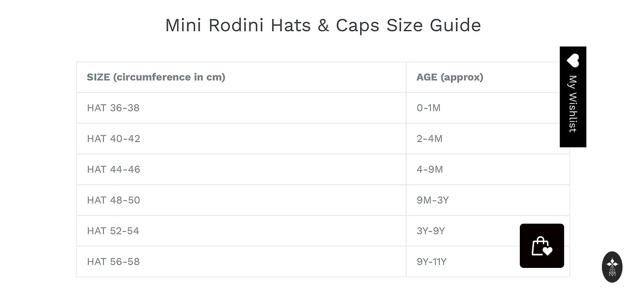Choose the 9M-3Y age cell

pos(433,201)
